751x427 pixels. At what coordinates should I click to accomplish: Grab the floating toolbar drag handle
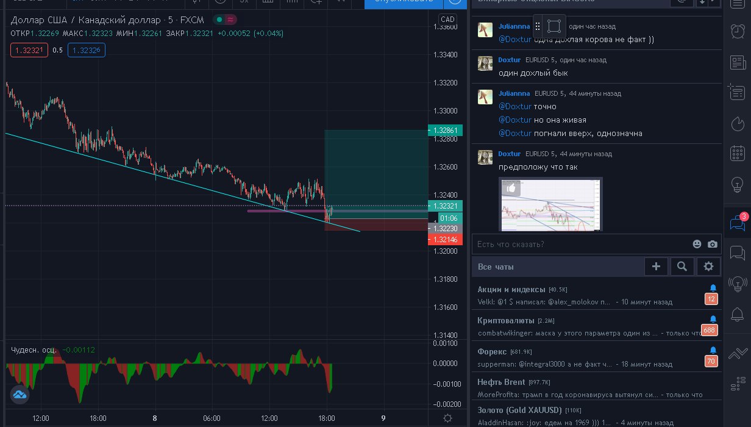click(x=538, y=26)
